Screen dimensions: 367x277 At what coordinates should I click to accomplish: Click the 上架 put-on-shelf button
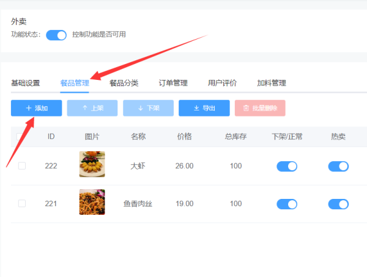point(92,108)
